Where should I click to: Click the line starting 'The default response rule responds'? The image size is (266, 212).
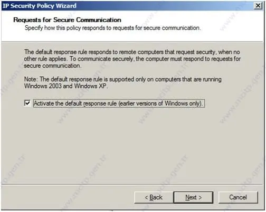pos(132,52)
